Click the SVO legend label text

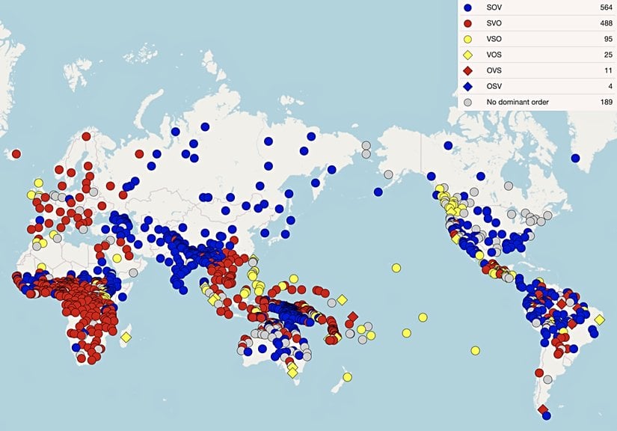click(x=494, y=23)
